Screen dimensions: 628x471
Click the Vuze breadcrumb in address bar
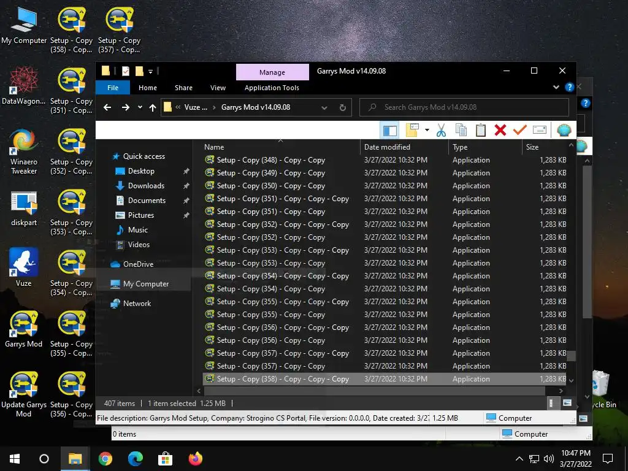click(196, 107)
